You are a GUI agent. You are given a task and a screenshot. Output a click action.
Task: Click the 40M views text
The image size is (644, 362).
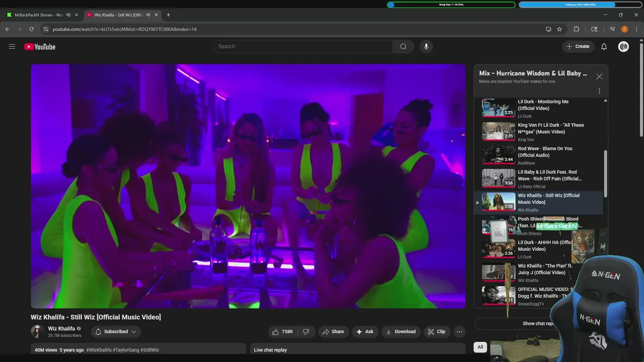pyautogui.click(x=46, y=350)
